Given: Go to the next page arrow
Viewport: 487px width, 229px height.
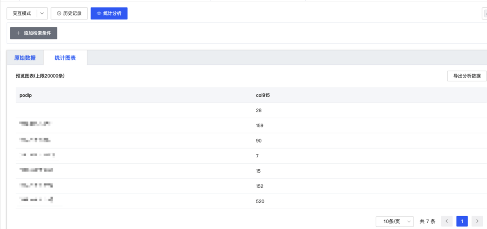Looking at the screenshot, I should click(x=477, y=221).
